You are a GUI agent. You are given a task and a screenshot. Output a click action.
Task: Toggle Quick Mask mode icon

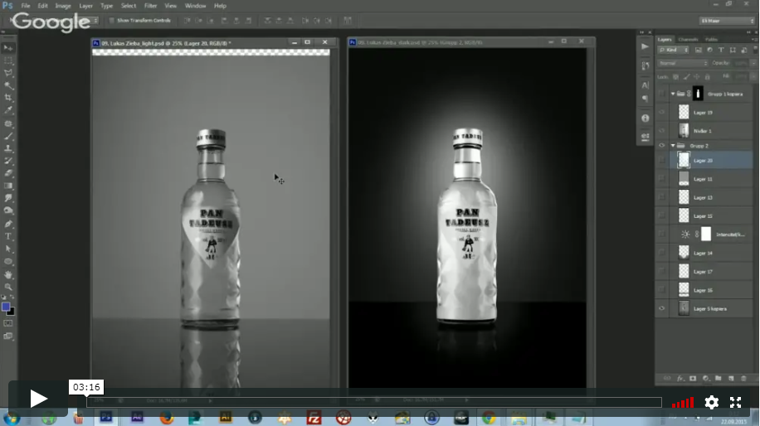point(8,323)
